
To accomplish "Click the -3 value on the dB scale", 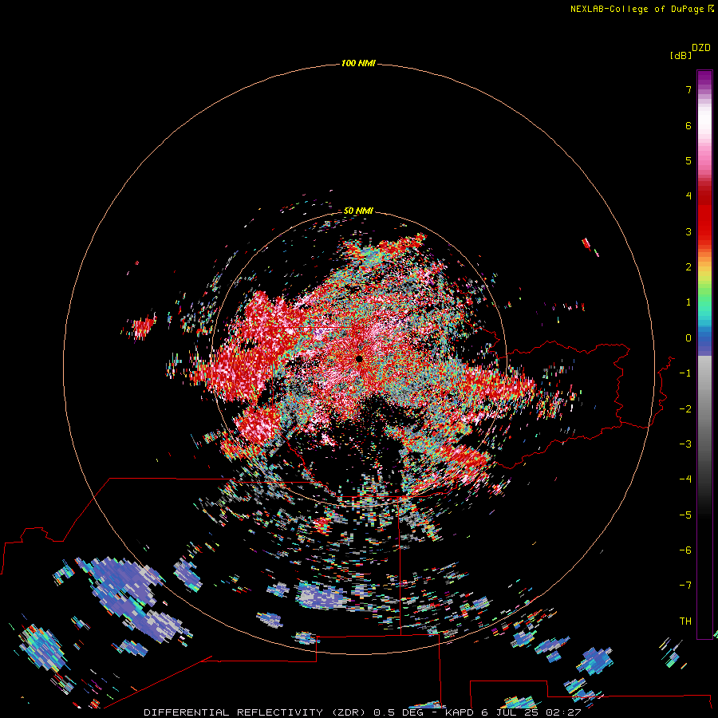I will pyautogui.click(x=685, y=444).
